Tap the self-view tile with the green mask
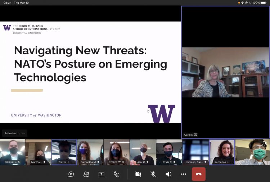The width and height of the screenshot is (270, 182). (x=252, y=152)
